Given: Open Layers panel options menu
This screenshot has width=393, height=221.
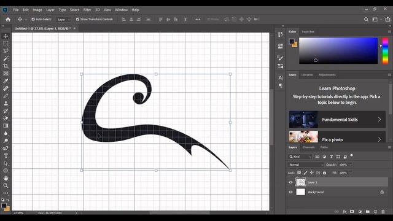Looking at the screenshot, I should point(389,147).
